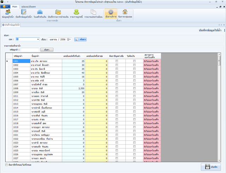Tick the no-charge checkbox for customer 1016
The width and height of the screenshot is (226, 173).
[134, 115]
